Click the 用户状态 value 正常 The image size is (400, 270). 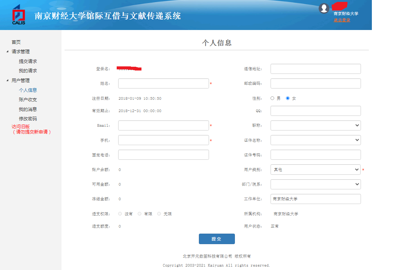(x=275, y=226)
